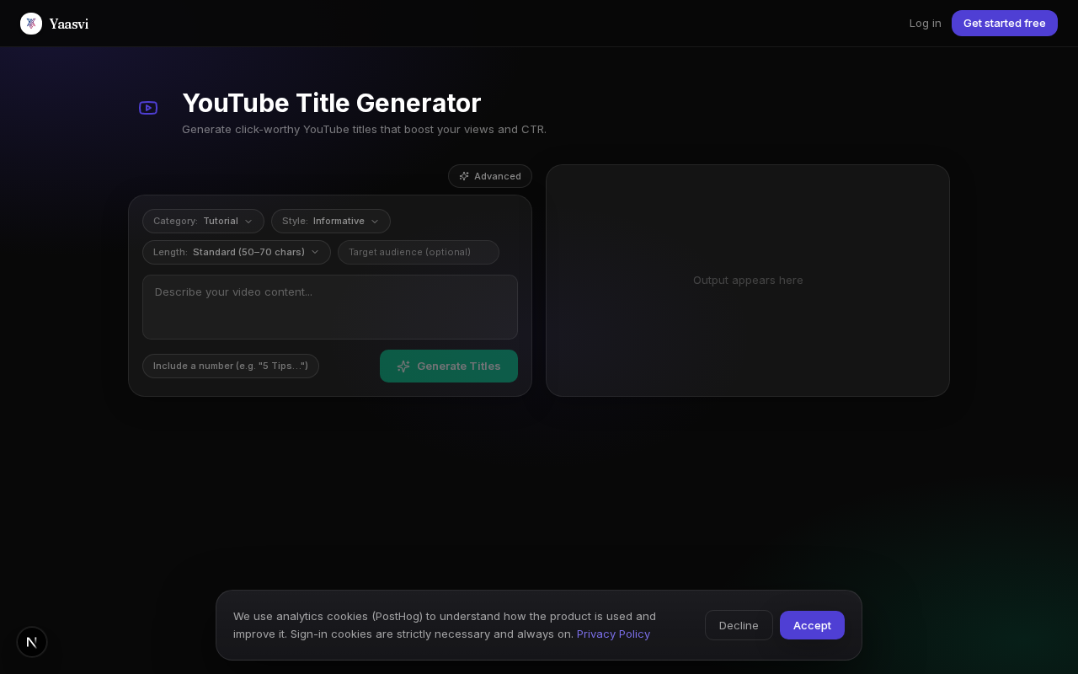Click the Describe your video content textarea
Screen dimensions: 1078x674
330,307
